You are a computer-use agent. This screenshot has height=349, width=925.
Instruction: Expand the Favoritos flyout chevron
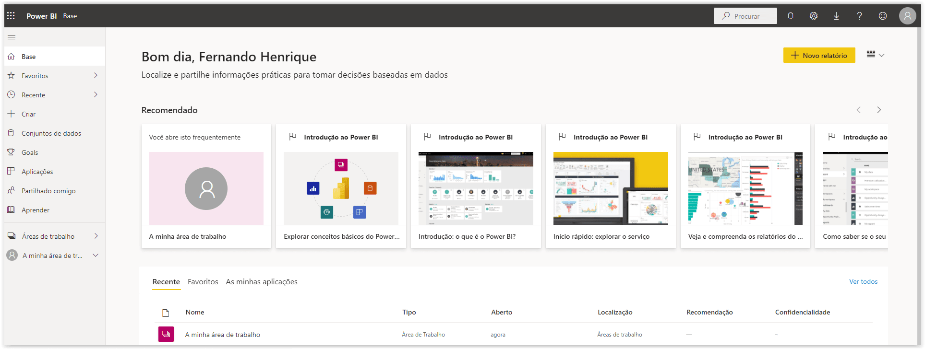(x=96, y=75)
